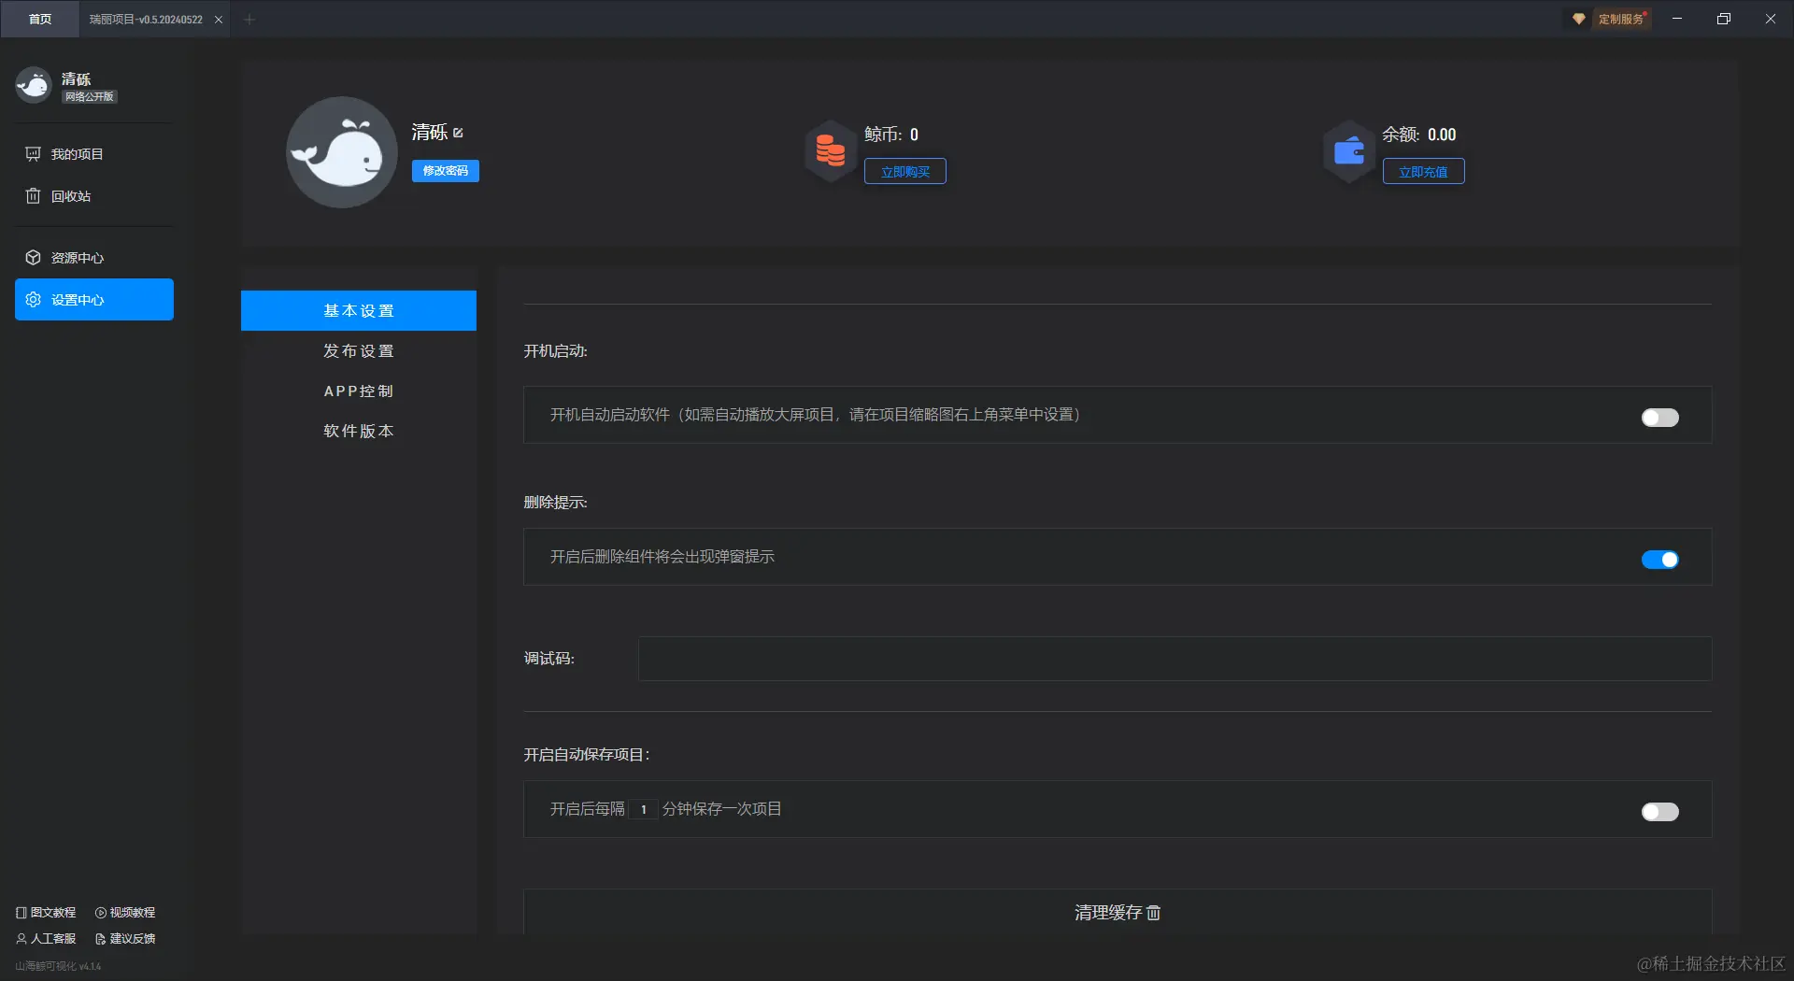Open the 视频教程 link

click(x=125, y=913)
